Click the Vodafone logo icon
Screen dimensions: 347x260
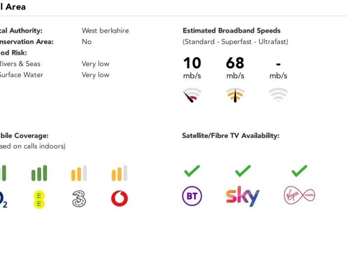(119, 198)
